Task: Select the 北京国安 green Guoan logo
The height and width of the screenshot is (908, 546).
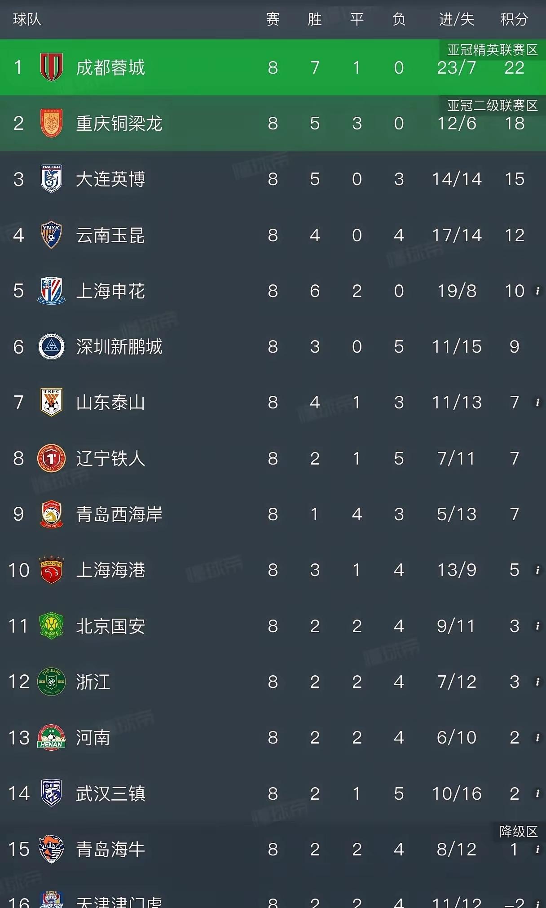Action: click(51, 626)
